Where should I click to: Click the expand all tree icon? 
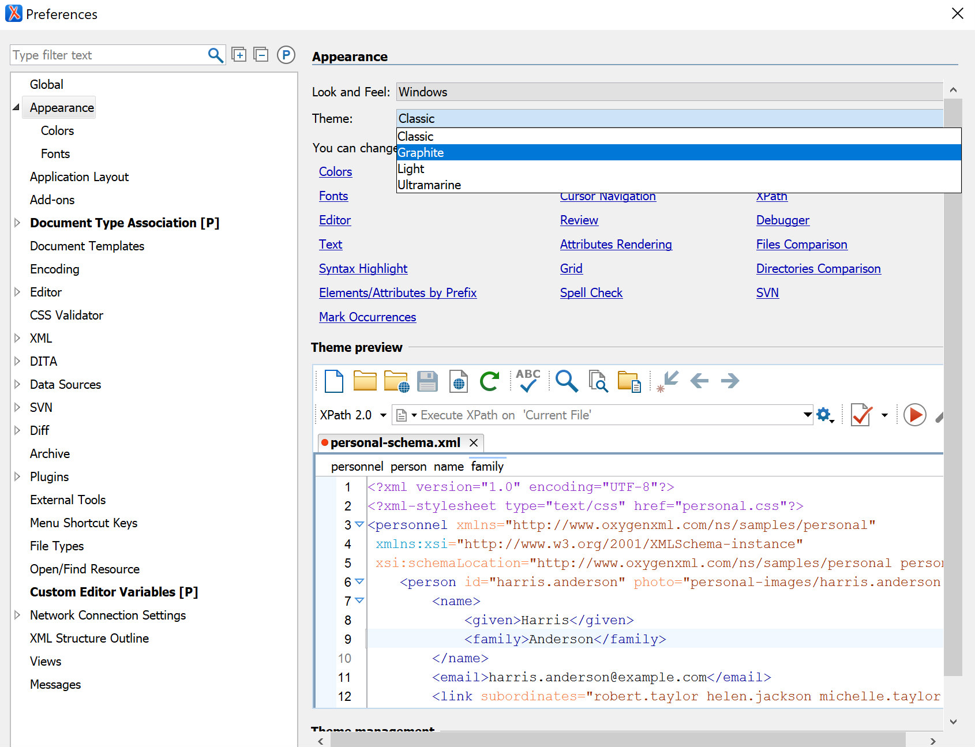239,55
